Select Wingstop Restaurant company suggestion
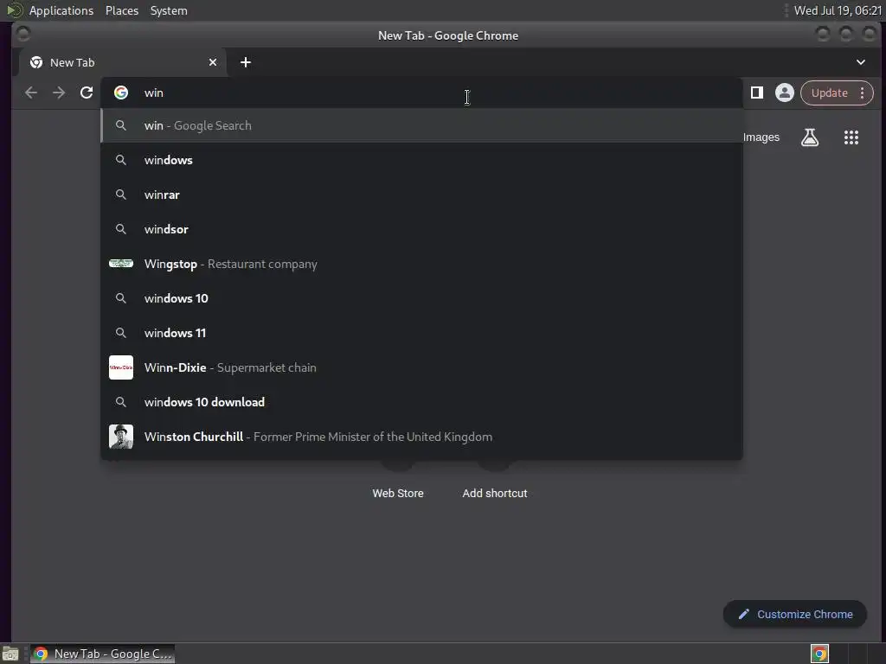 (x=421, y=264)
